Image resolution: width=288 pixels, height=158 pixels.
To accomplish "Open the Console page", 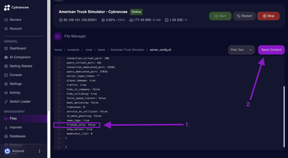I will coord(16,75).
